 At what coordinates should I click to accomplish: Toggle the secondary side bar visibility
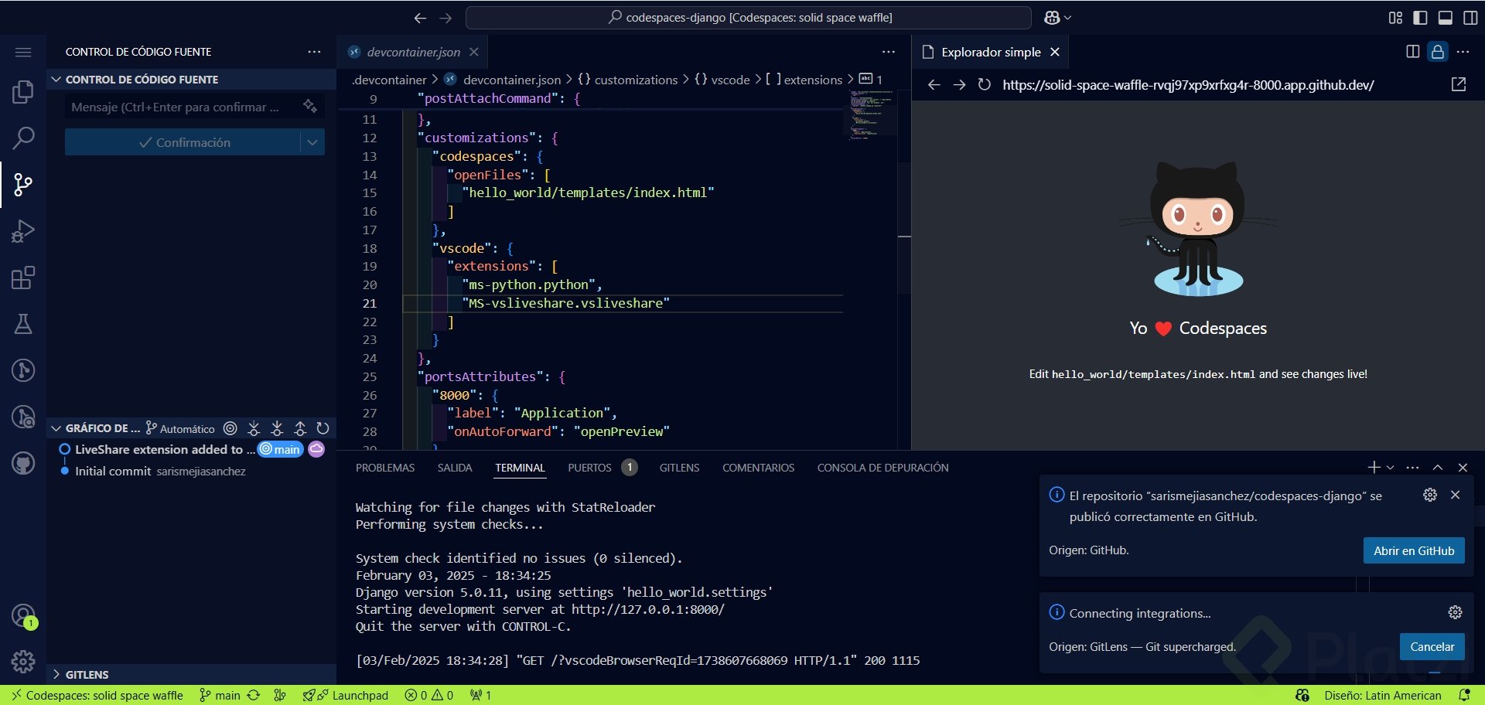(x=1470, y=18)
